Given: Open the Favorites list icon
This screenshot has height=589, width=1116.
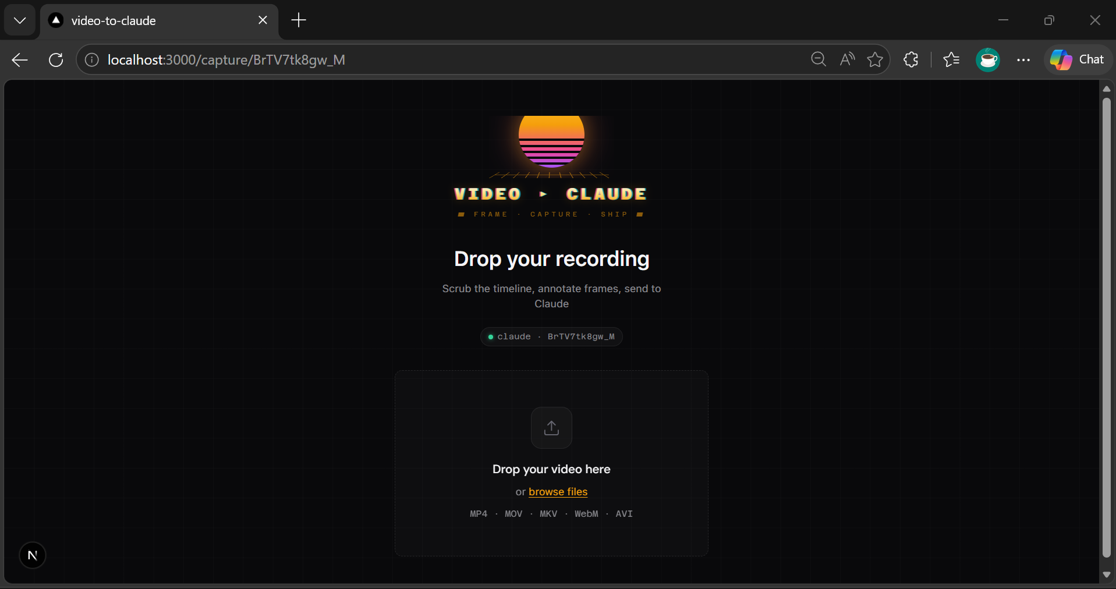Looking at the screenshot, I should click(x=951, y=59).
